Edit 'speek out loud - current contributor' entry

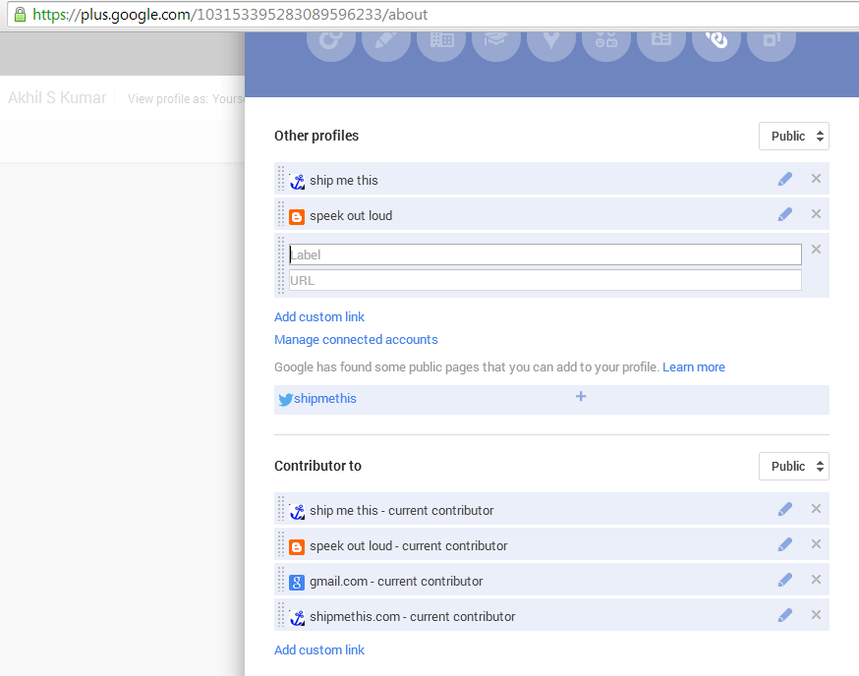point(785,544)
